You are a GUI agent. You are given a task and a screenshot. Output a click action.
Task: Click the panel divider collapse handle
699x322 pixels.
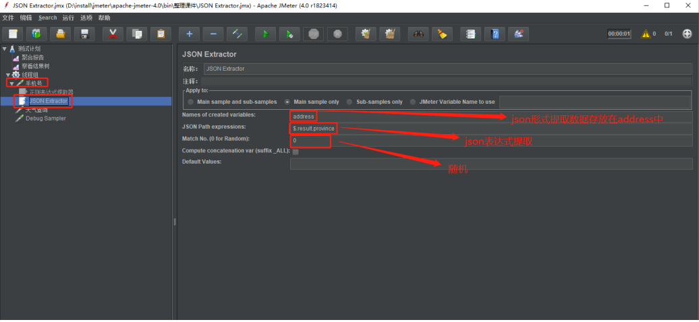click(175, 222)
